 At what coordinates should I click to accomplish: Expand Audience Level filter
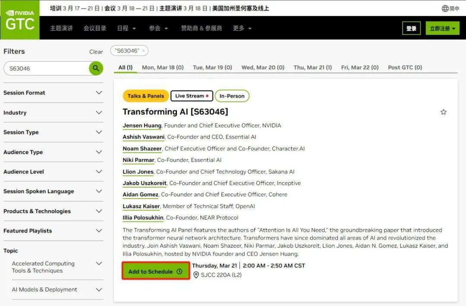tap(53, 172)
